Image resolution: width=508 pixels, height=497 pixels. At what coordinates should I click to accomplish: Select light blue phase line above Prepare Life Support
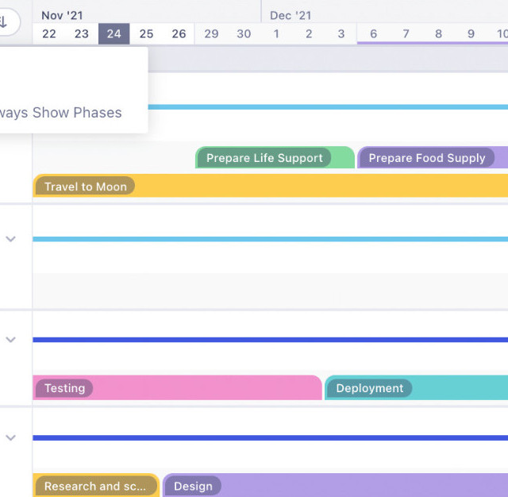point(317,106)
